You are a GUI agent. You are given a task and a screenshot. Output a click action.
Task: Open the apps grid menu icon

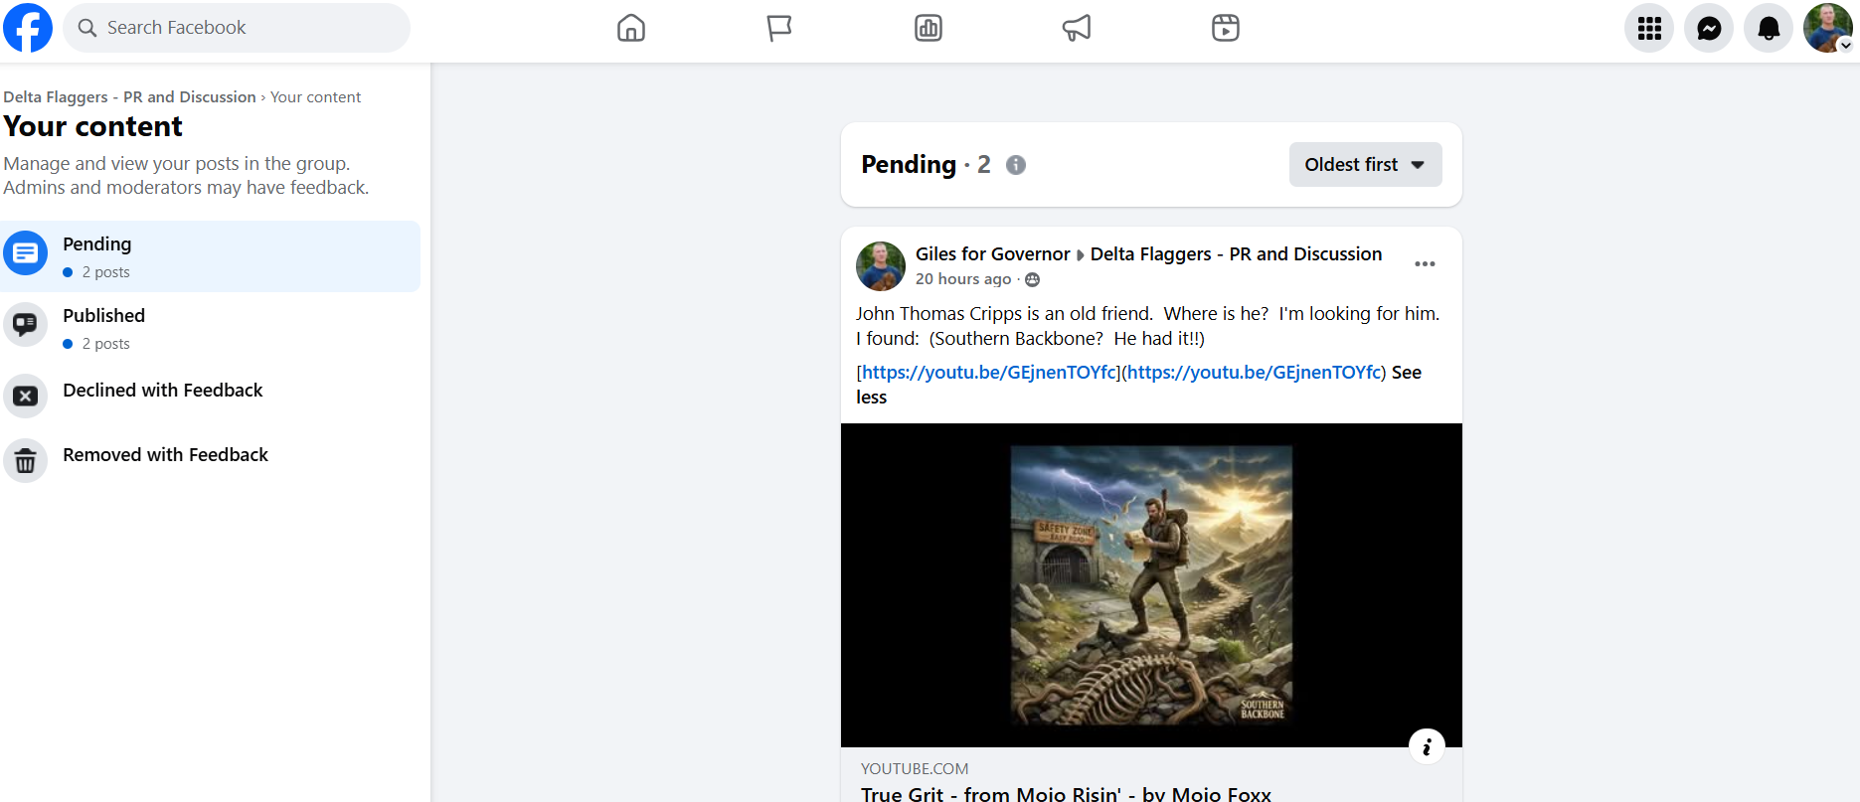1649,28
